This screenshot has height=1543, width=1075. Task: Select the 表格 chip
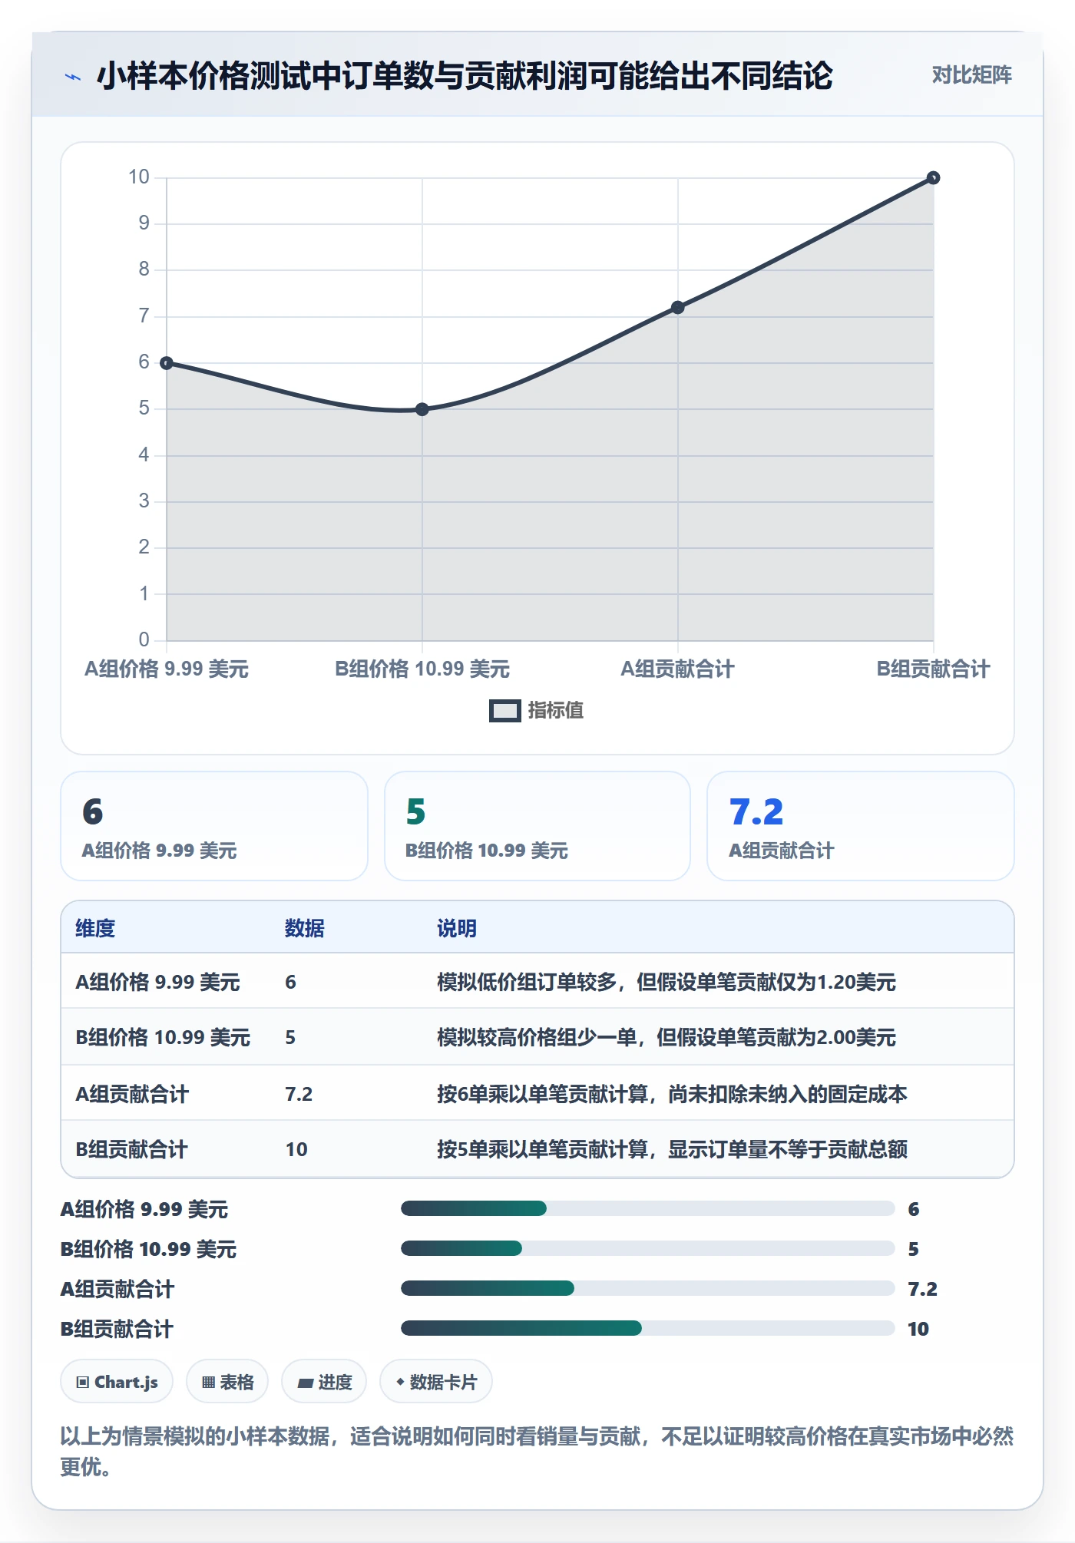tap(227, 1382)
